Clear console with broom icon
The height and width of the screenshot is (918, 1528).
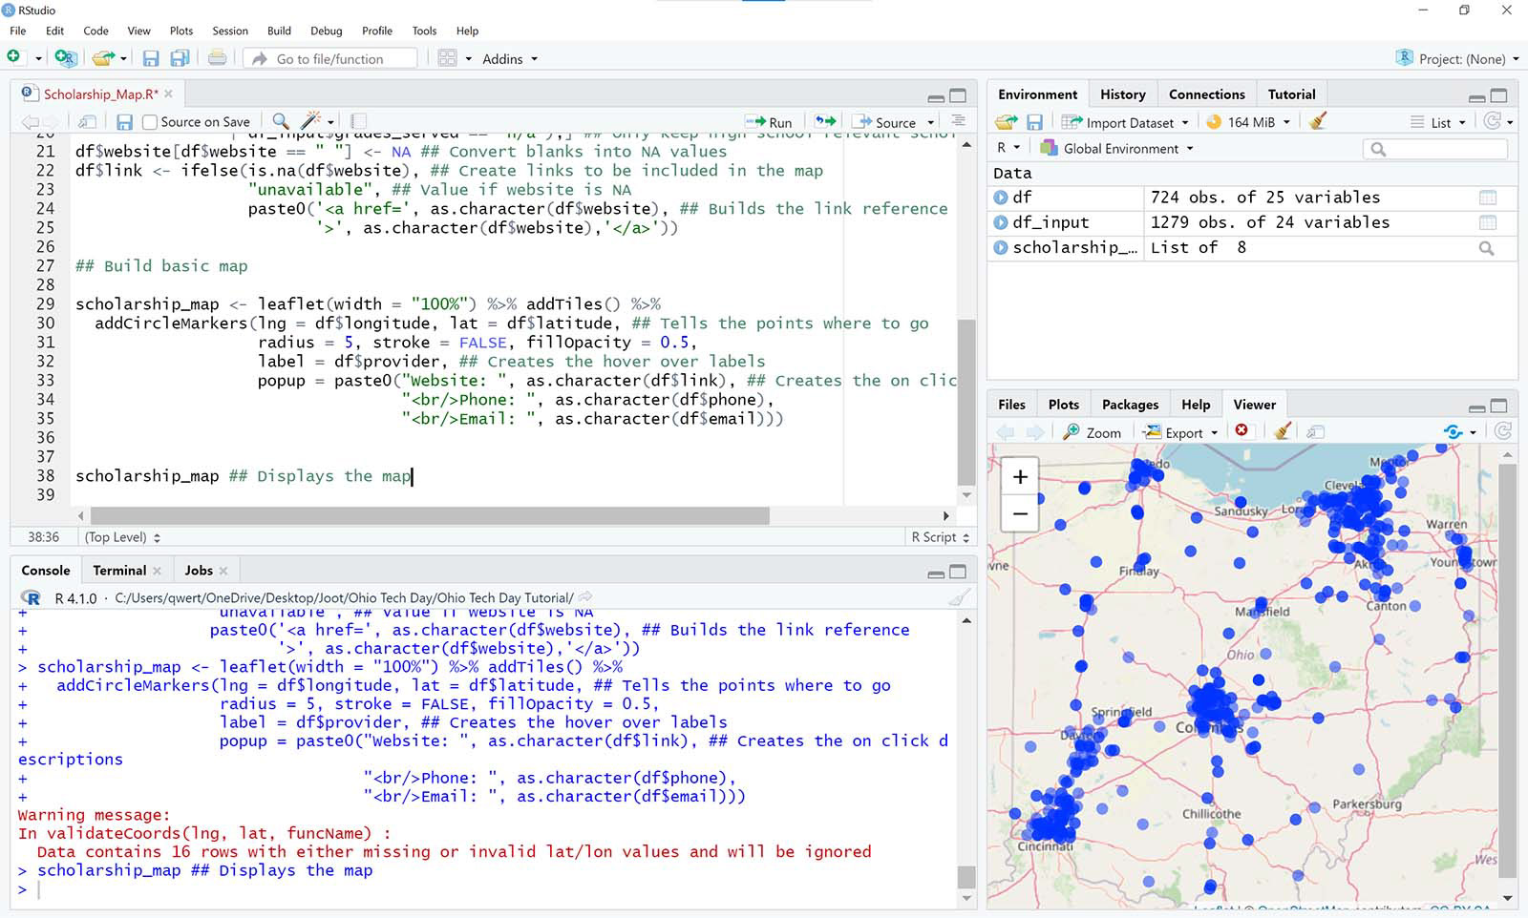959,598
